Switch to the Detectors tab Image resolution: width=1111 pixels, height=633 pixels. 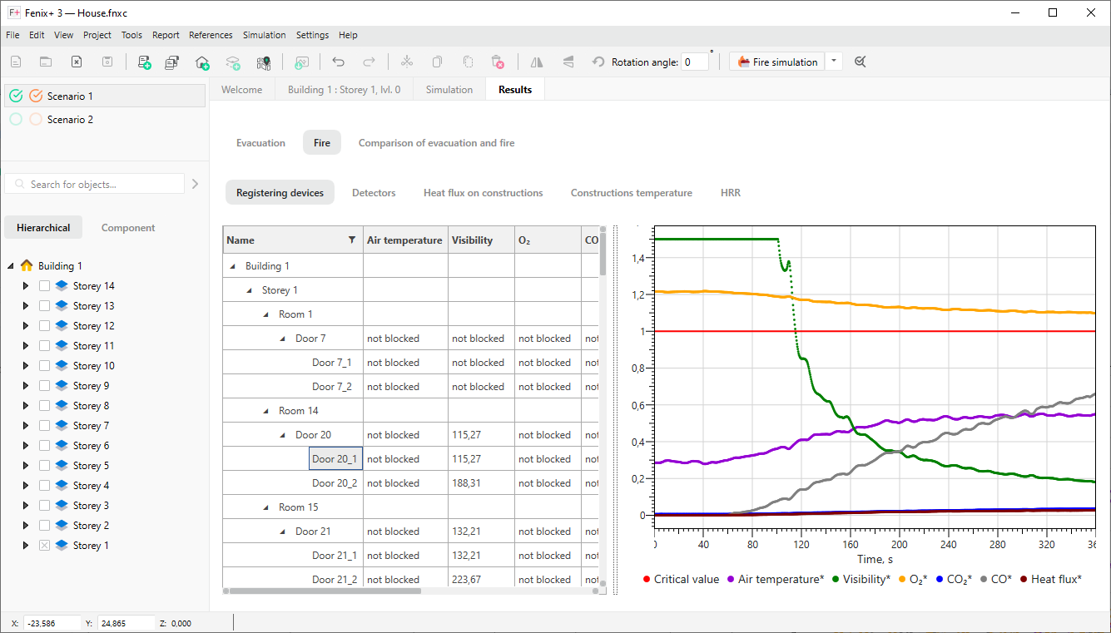click(x=374, y=192)
